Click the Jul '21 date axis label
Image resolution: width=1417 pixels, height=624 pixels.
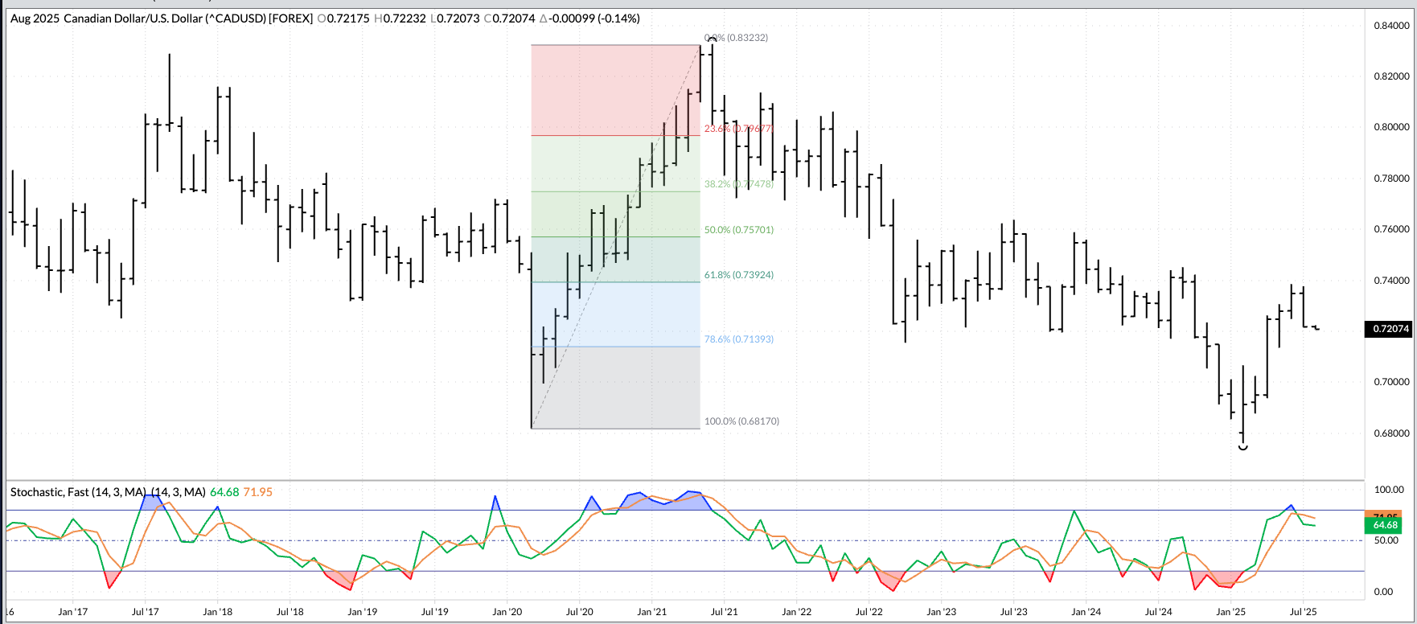tap(724, 612)
